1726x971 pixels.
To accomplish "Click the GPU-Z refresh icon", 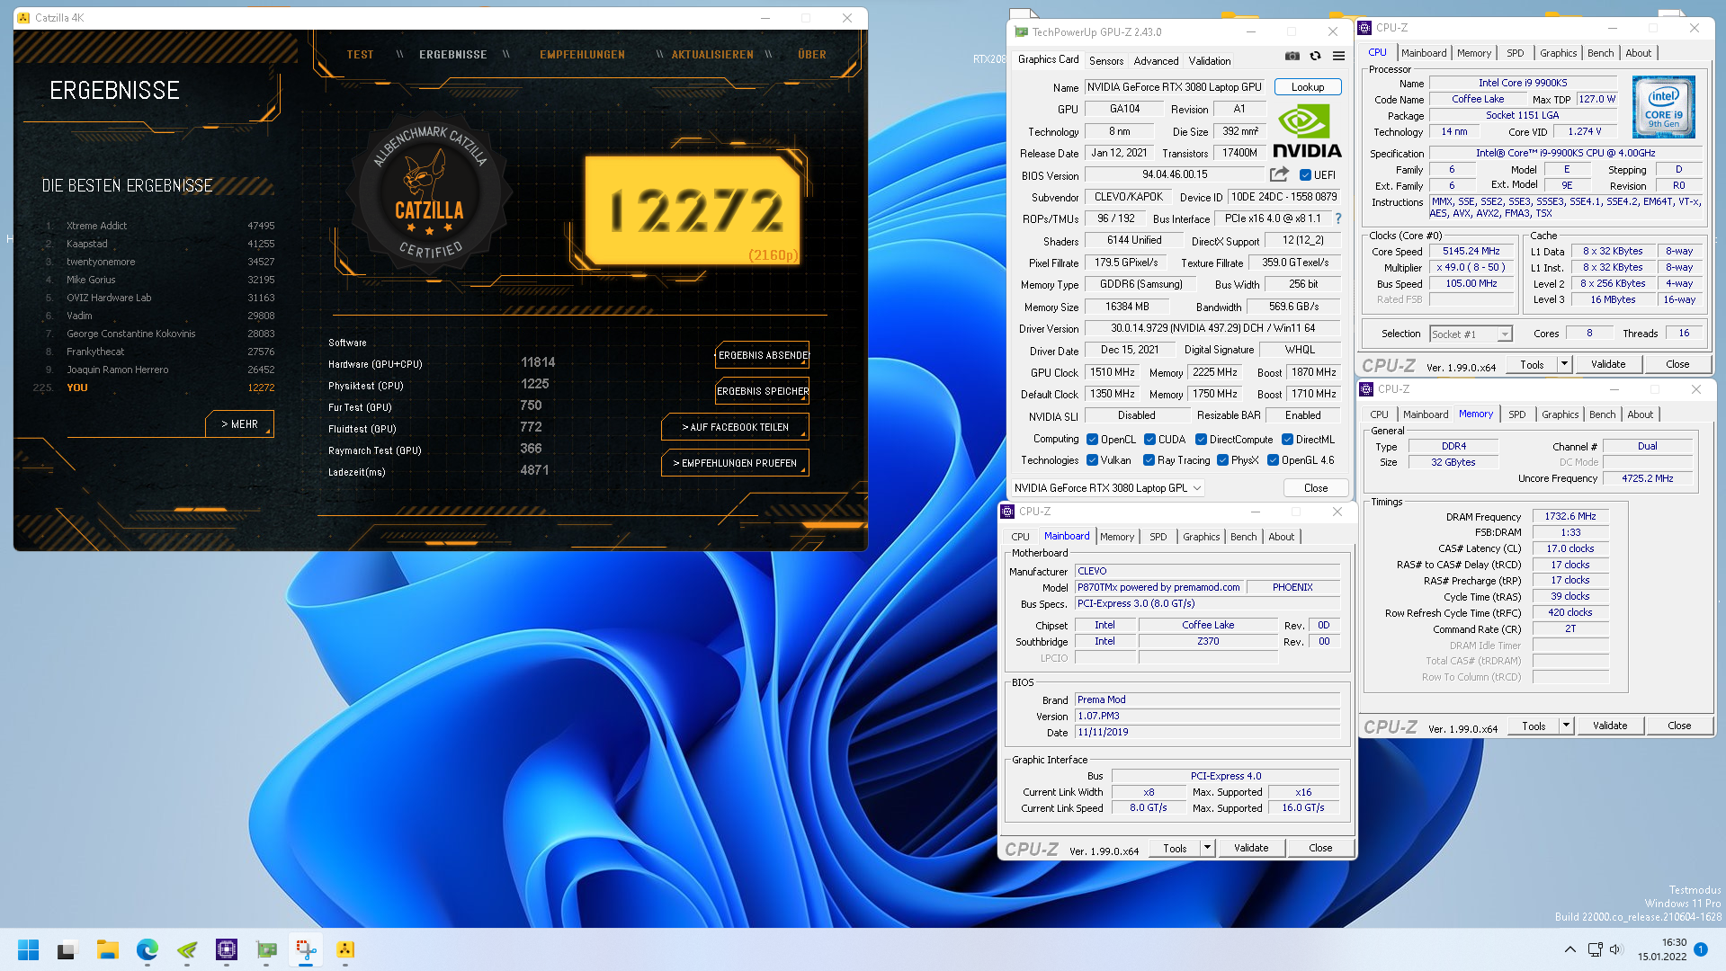I will coord(1315,56).
